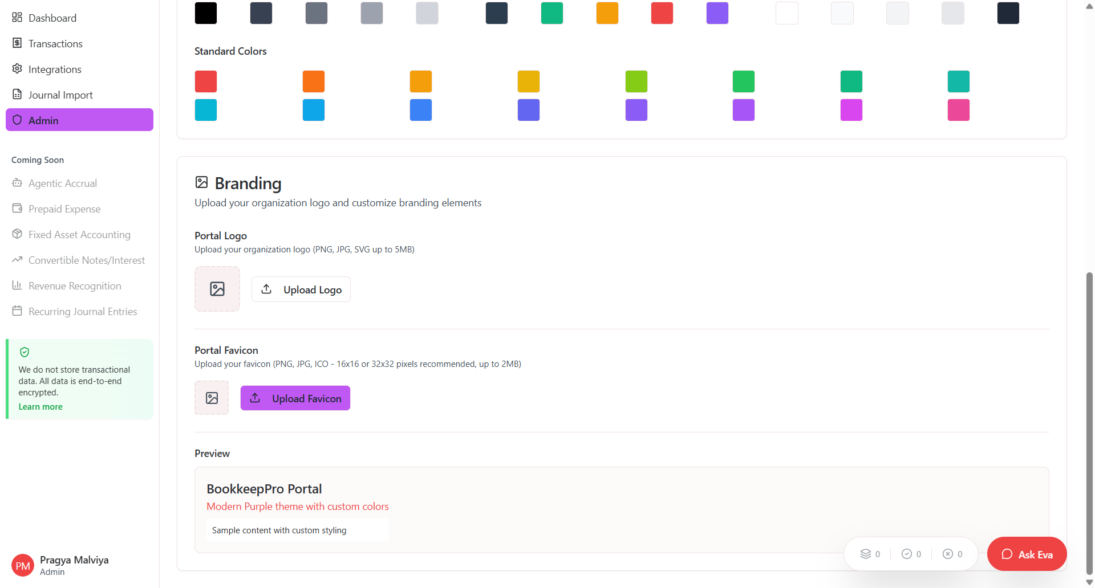The width and height of the screenshot is (1095, 588).
Task: Open the Dashboard page
Action: click(x=52, y=18)
